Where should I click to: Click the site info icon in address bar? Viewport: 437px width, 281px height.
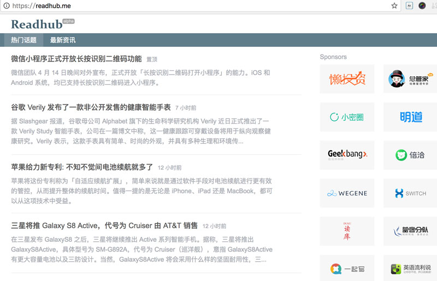click(x=6, y=5)
